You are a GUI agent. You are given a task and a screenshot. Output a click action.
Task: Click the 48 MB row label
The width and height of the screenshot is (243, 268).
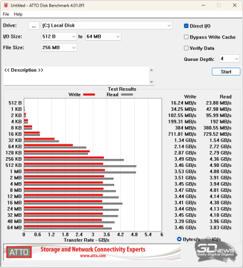(x=15, y=221)
